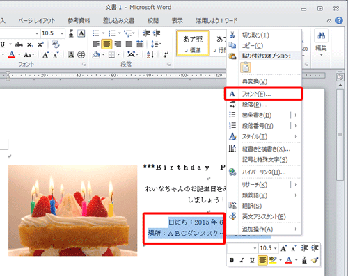
Task: Expand スタイル(T) submenu arrow
Action: point(296,136)
